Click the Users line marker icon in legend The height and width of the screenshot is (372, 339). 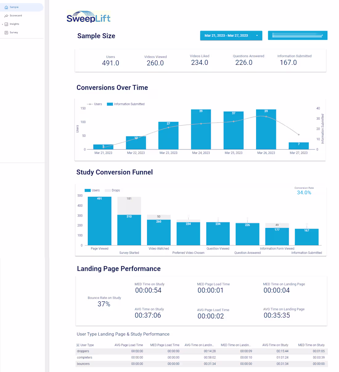pyautogui.click(x=90, y=104)
